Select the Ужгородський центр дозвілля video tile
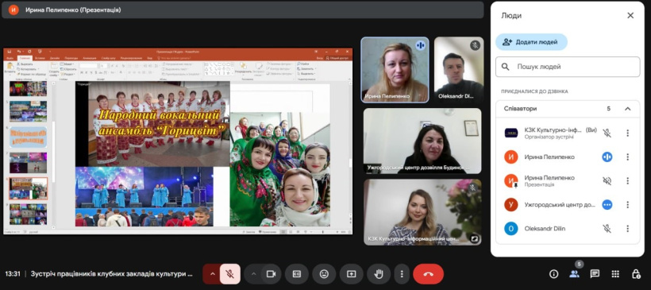Image resolution: width=651 pixels, height=290 pixels. [x=422, y=141]
